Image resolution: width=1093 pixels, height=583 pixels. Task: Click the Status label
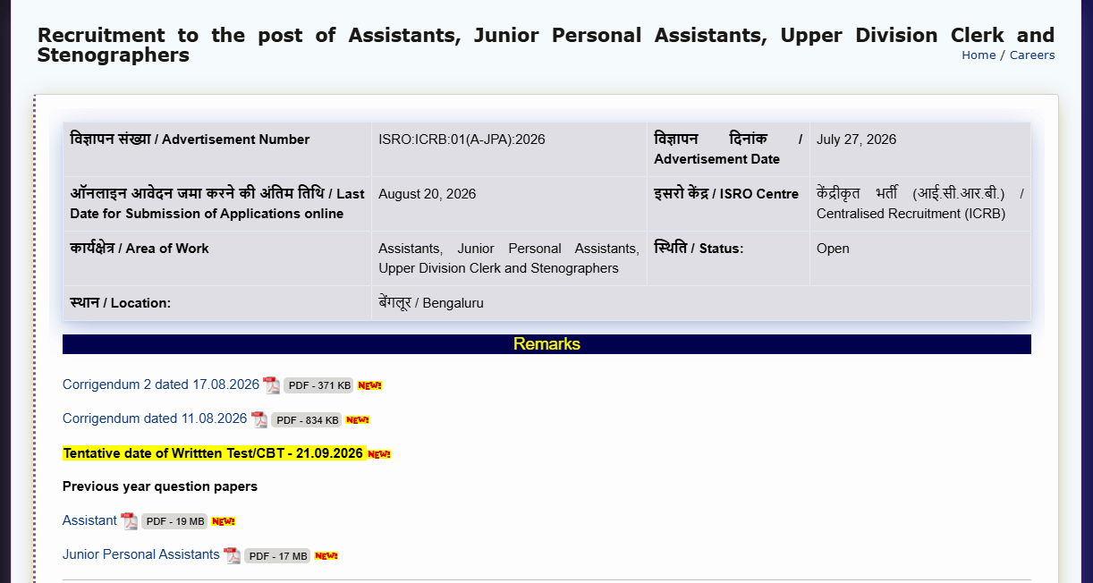pos(699,249)
